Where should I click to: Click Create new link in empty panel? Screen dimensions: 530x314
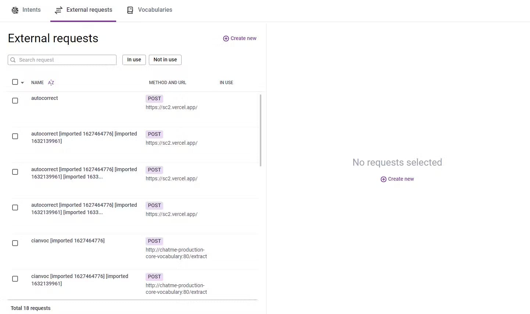(401, 179)
